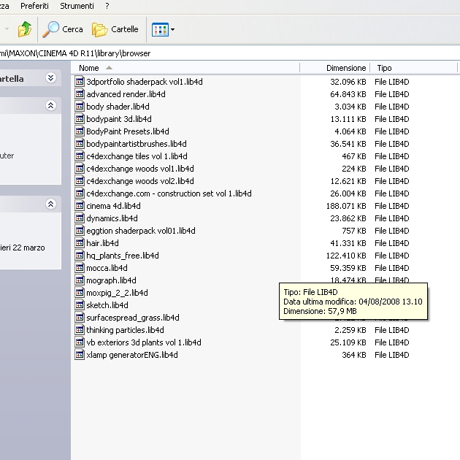460x460 pixels.
Task: Click file name 'hq_plants_free.lib4d'
Action: tap(123, 256)
